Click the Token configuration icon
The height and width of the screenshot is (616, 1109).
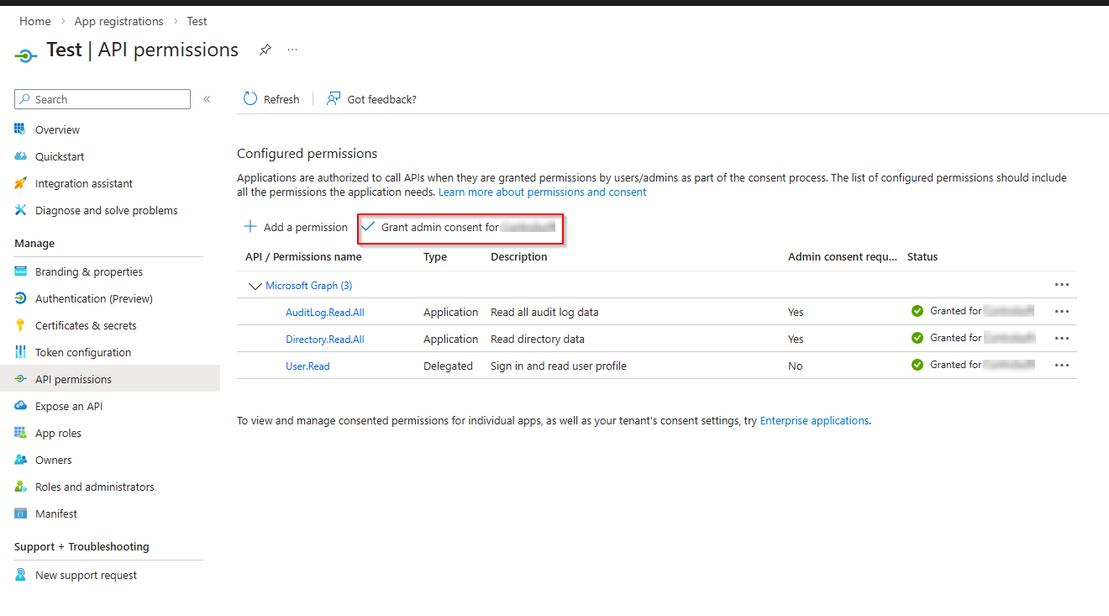[x=21, y=352]
